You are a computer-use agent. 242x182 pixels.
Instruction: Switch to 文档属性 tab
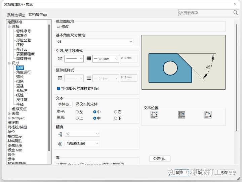coord(38,15)
